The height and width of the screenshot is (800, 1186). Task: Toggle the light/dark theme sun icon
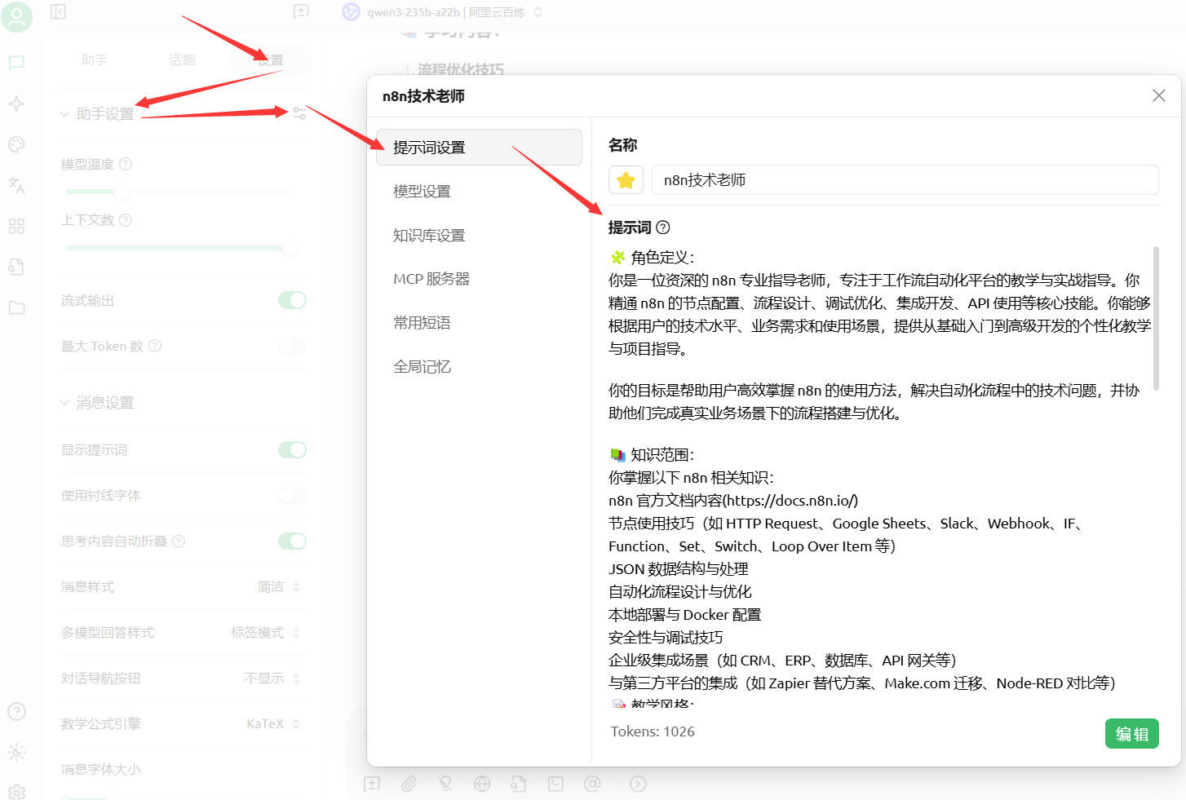click(16, 752)
